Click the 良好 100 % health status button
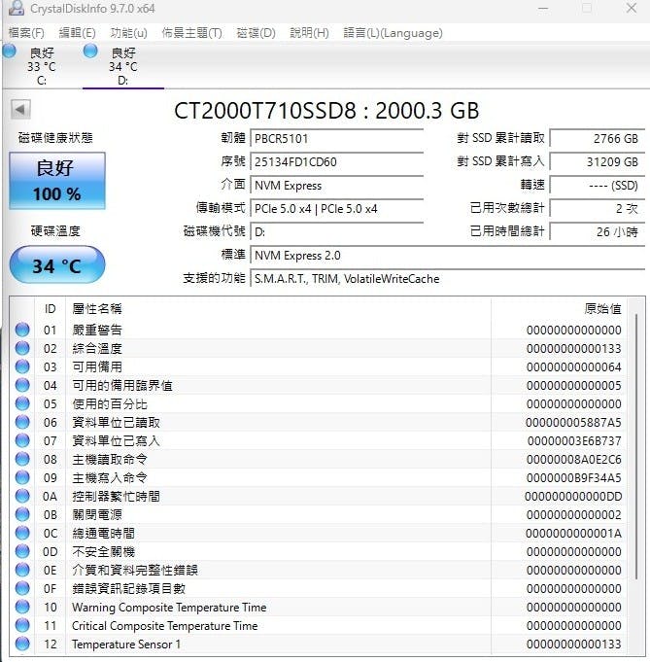The height and width of the screenshot is (662, 650). click(x=57, y=181)
